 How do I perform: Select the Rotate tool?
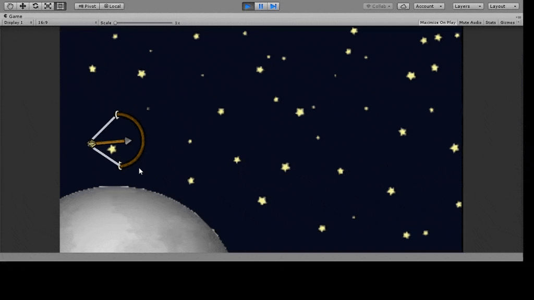coord(35,6)
